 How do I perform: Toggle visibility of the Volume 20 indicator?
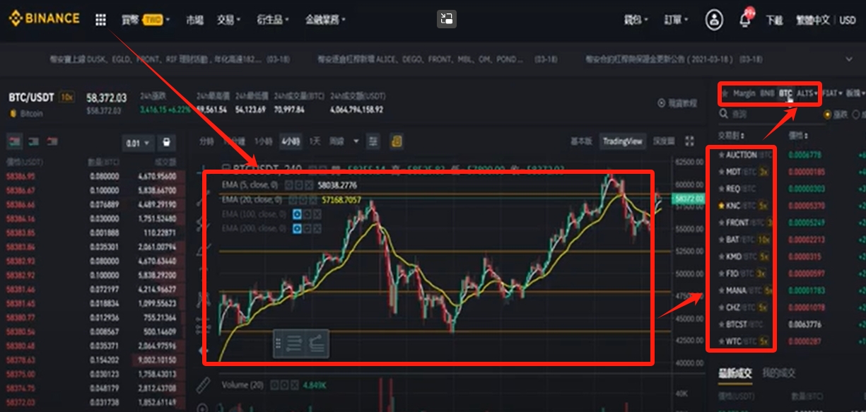click(276, 386)
